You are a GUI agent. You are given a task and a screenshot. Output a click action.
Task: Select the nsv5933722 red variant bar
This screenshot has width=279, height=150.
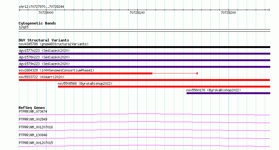point(144,80)
